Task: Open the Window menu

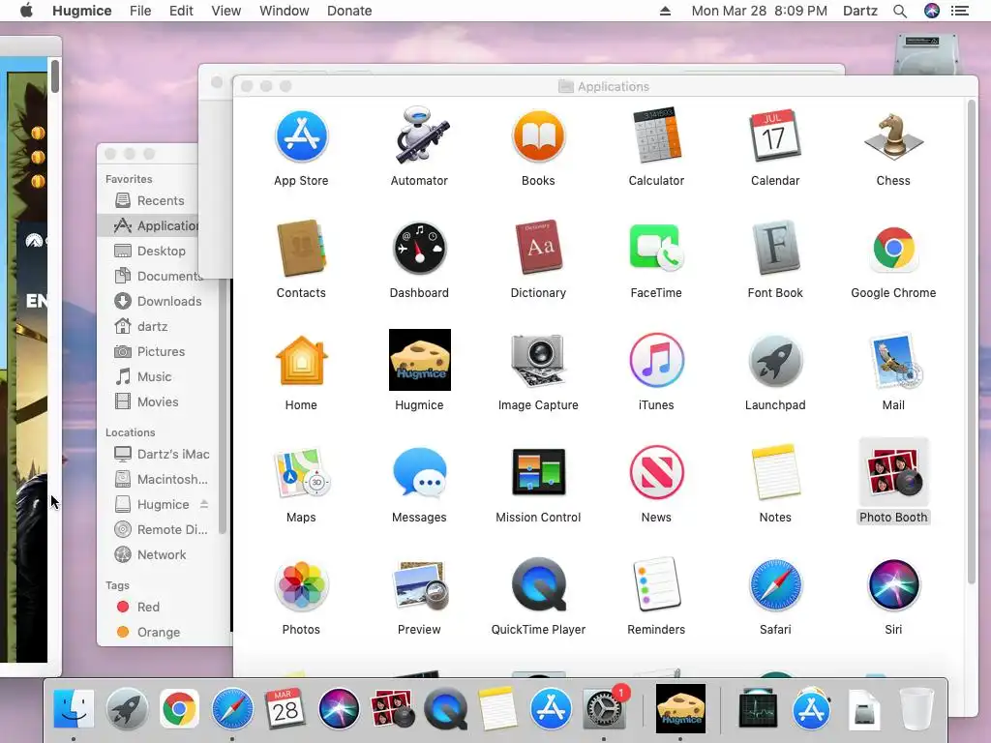Action: (285, 11)
